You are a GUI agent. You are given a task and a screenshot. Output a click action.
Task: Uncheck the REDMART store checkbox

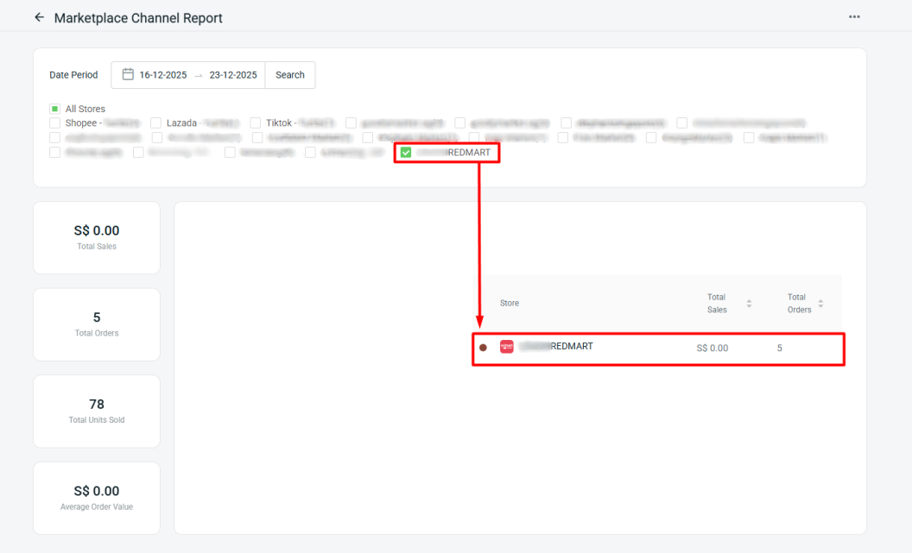[406, 153]
